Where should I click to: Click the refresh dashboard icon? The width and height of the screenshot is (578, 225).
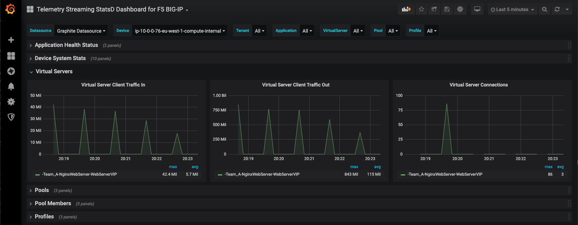tap(557, 9)
